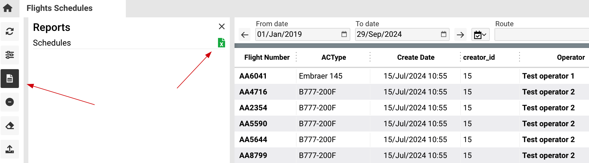The image size is (589, 163).
Task: Open ACType column options dots
Action: [370, 57]
